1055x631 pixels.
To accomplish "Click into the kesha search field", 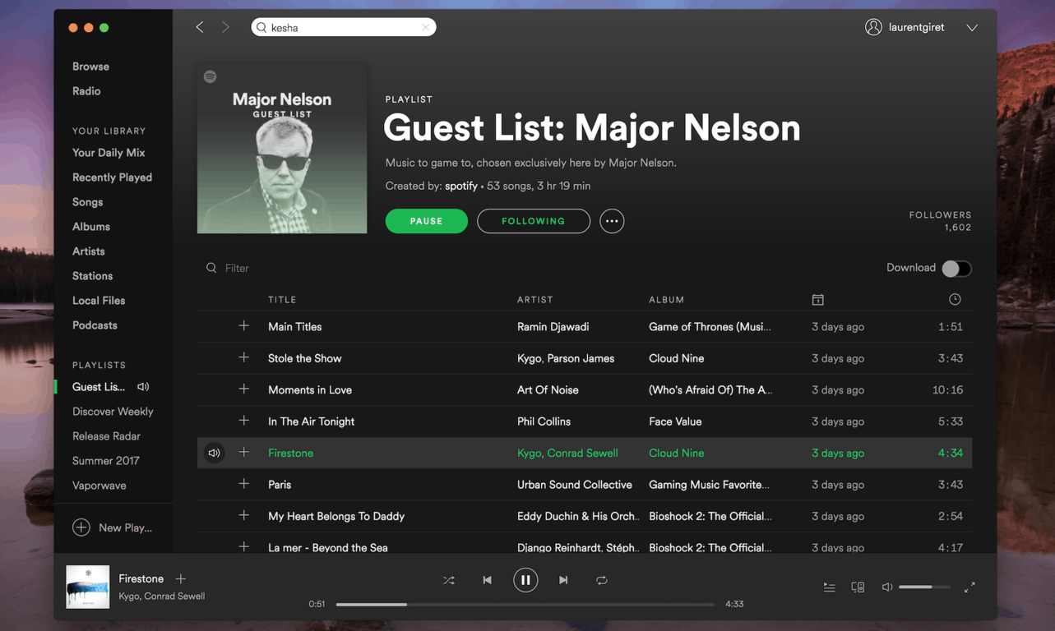I will pos(344,27).
